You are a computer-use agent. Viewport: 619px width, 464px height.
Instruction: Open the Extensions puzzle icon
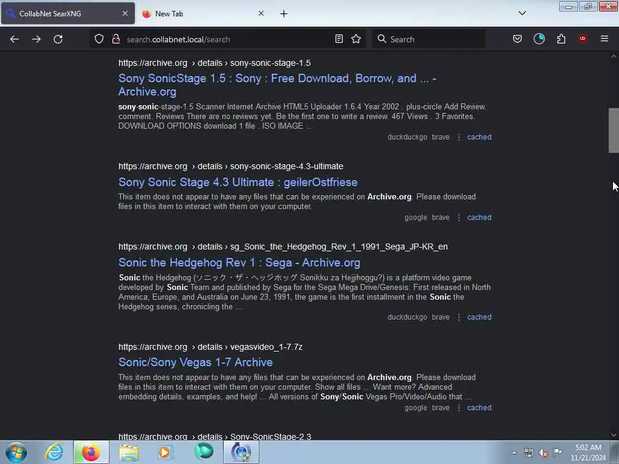coord(561,39)
